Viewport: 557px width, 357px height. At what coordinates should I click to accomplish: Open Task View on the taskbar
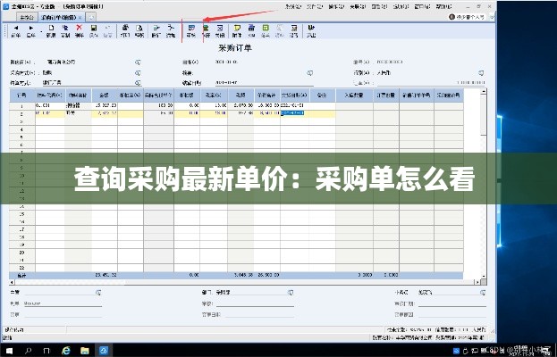(x=46, y=351)
